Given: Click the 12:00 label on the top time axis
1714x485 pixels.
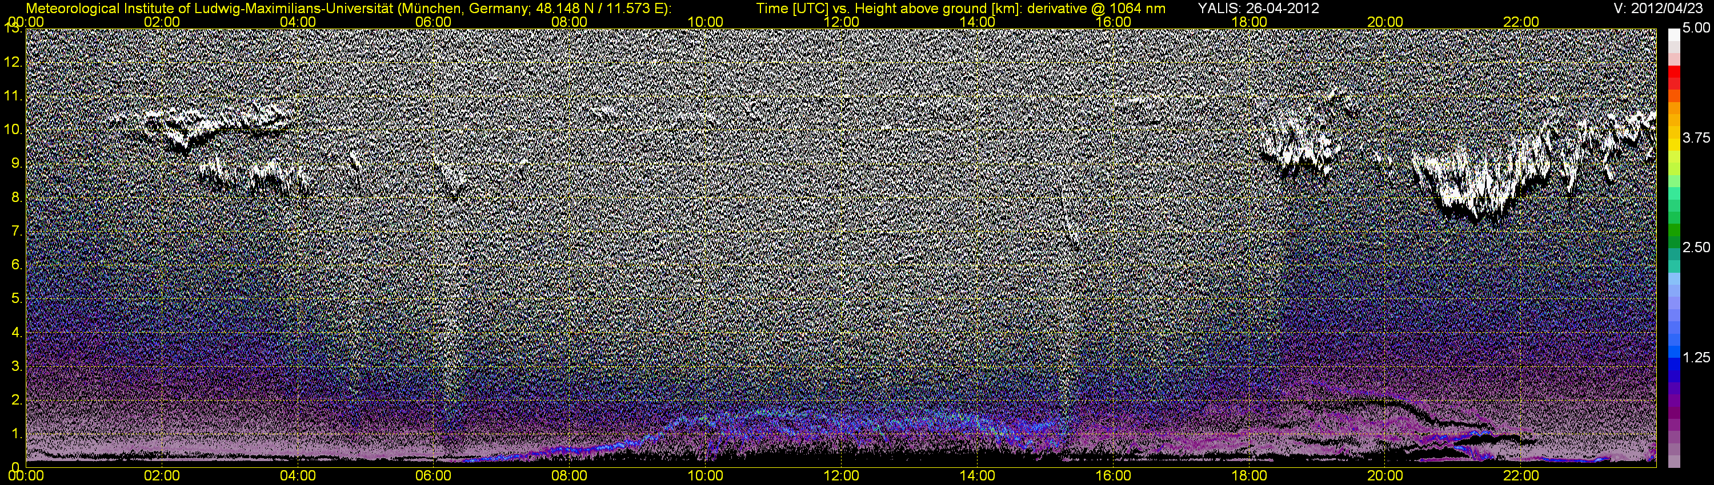Looking at the screenshot, I should tap(842, 22).
